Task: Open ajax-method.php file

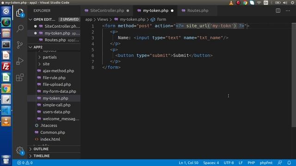Action: tap(58, 71)
